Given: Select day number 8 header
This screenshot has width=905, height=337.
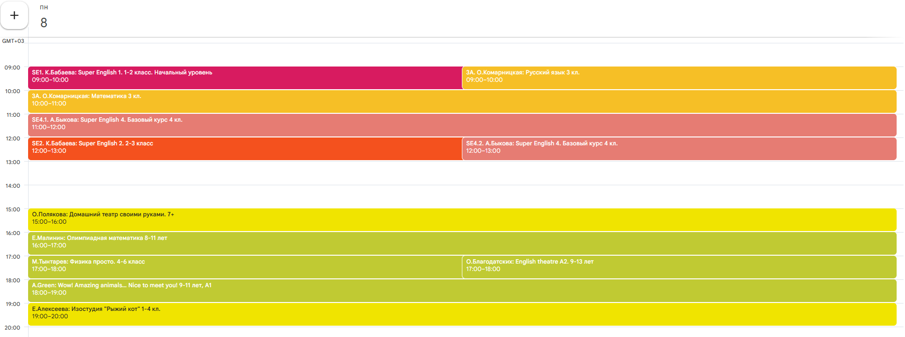Looking at the screenshot, I should [44, 23].
